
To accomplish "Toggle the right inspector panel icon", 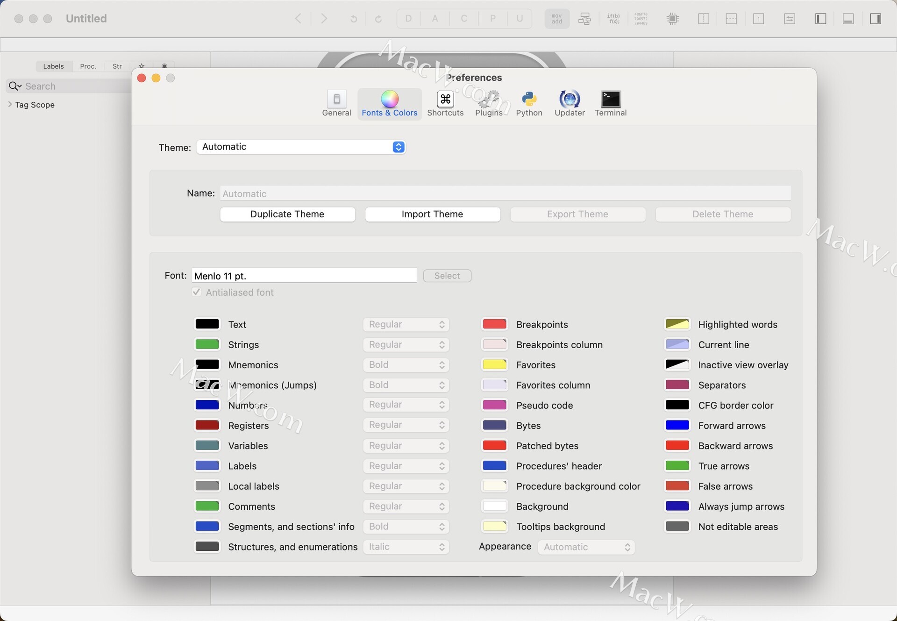I will [x=876, y=19].
